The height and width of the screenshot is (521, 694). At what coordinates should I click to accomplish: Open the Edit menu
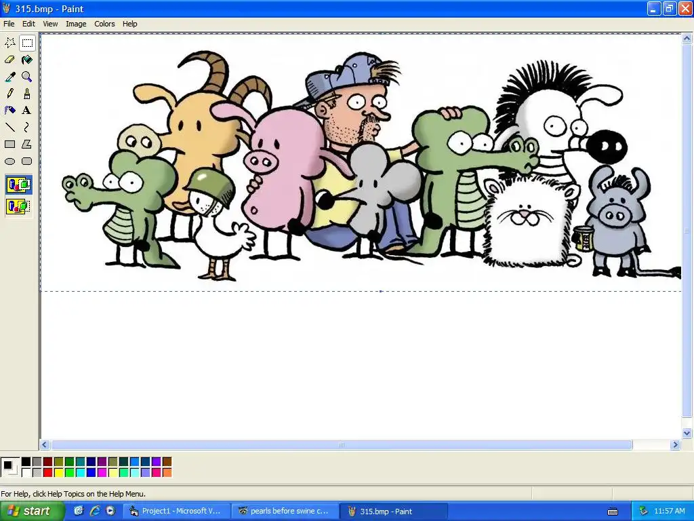pos(28,24)
